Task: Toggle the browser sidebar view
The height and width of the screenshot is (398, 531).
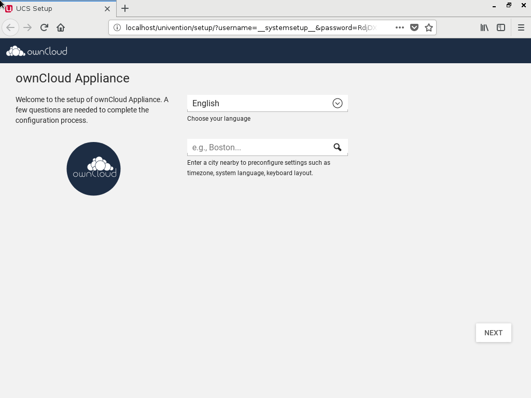Action: [501, 27]
